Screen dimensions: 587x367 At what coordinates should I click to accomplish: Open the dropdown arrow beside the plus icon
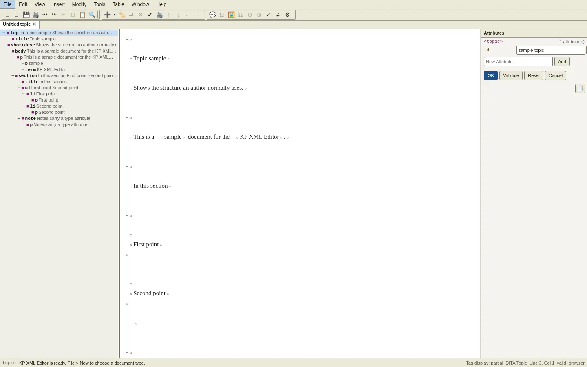115,15
